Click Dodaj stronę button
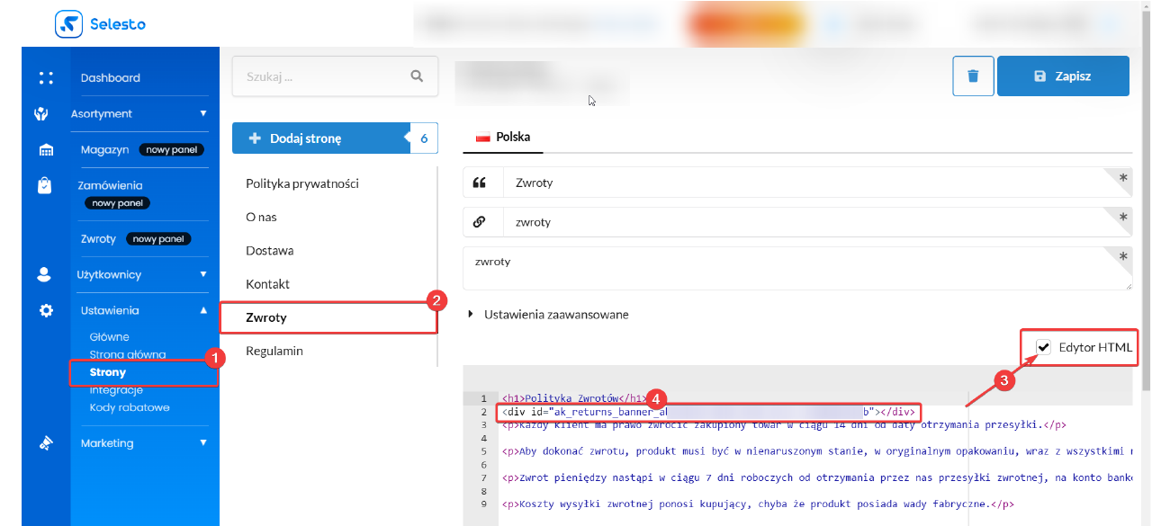 pyautogui.click(x=321, y=138)
